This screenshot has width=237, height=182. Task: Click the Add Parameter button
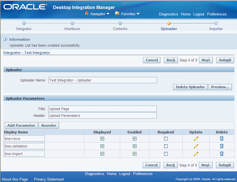click(x=21, y=126)
